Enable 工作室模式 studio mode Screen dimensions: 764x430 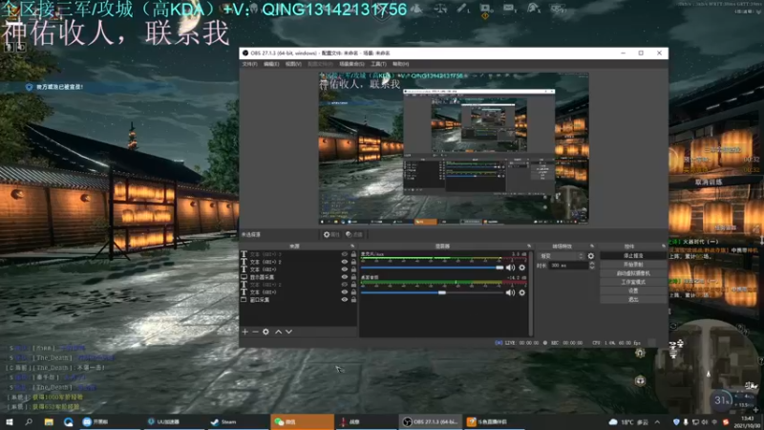633,282
